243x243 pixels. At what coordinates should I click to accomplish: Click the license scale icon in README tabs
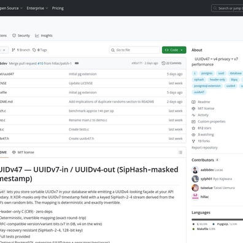pyautogui.click(x=14, y=152)
